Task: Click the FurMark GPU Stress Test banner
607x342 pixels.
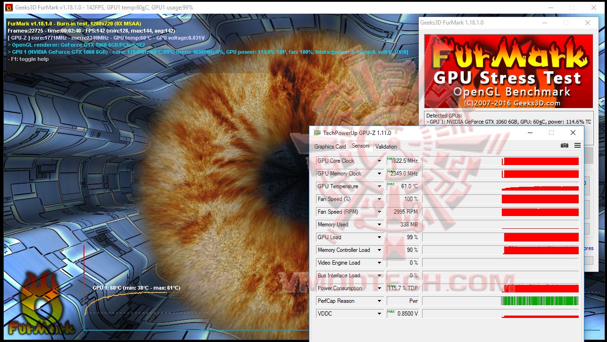Action: click(x=507, y=71)
